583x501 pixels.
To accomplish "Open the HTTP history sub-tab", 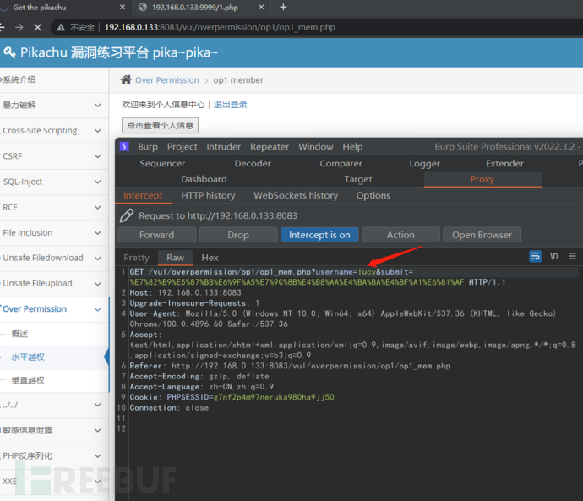I will tap(208, 195).
